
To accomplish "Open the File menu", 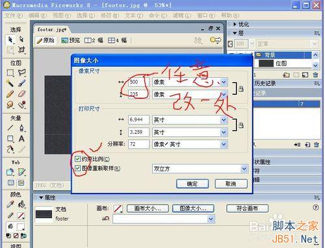I will pos(14,16).
